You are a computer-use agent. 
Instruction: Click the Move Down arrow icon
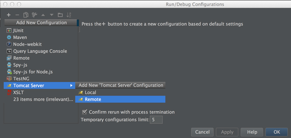pos(51,15)
